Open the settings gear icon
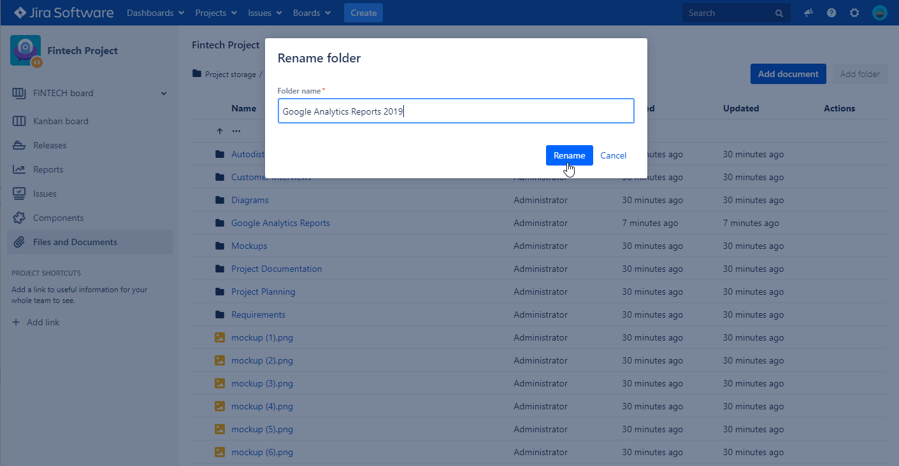Image resolution: width=899 pixels, height=466 pixels. pyautogui.click(x=854, y=13)
